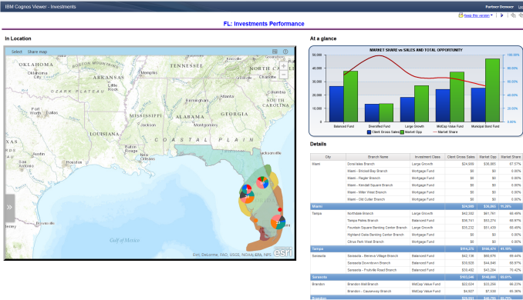523x300 pixels.
Task: Open the map help question-mark icon
Action: tap(285, 52)
